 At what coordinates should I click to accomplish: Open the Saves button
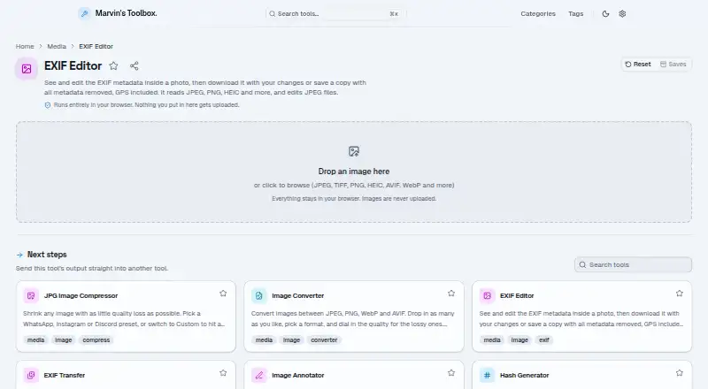coord(673,64)
